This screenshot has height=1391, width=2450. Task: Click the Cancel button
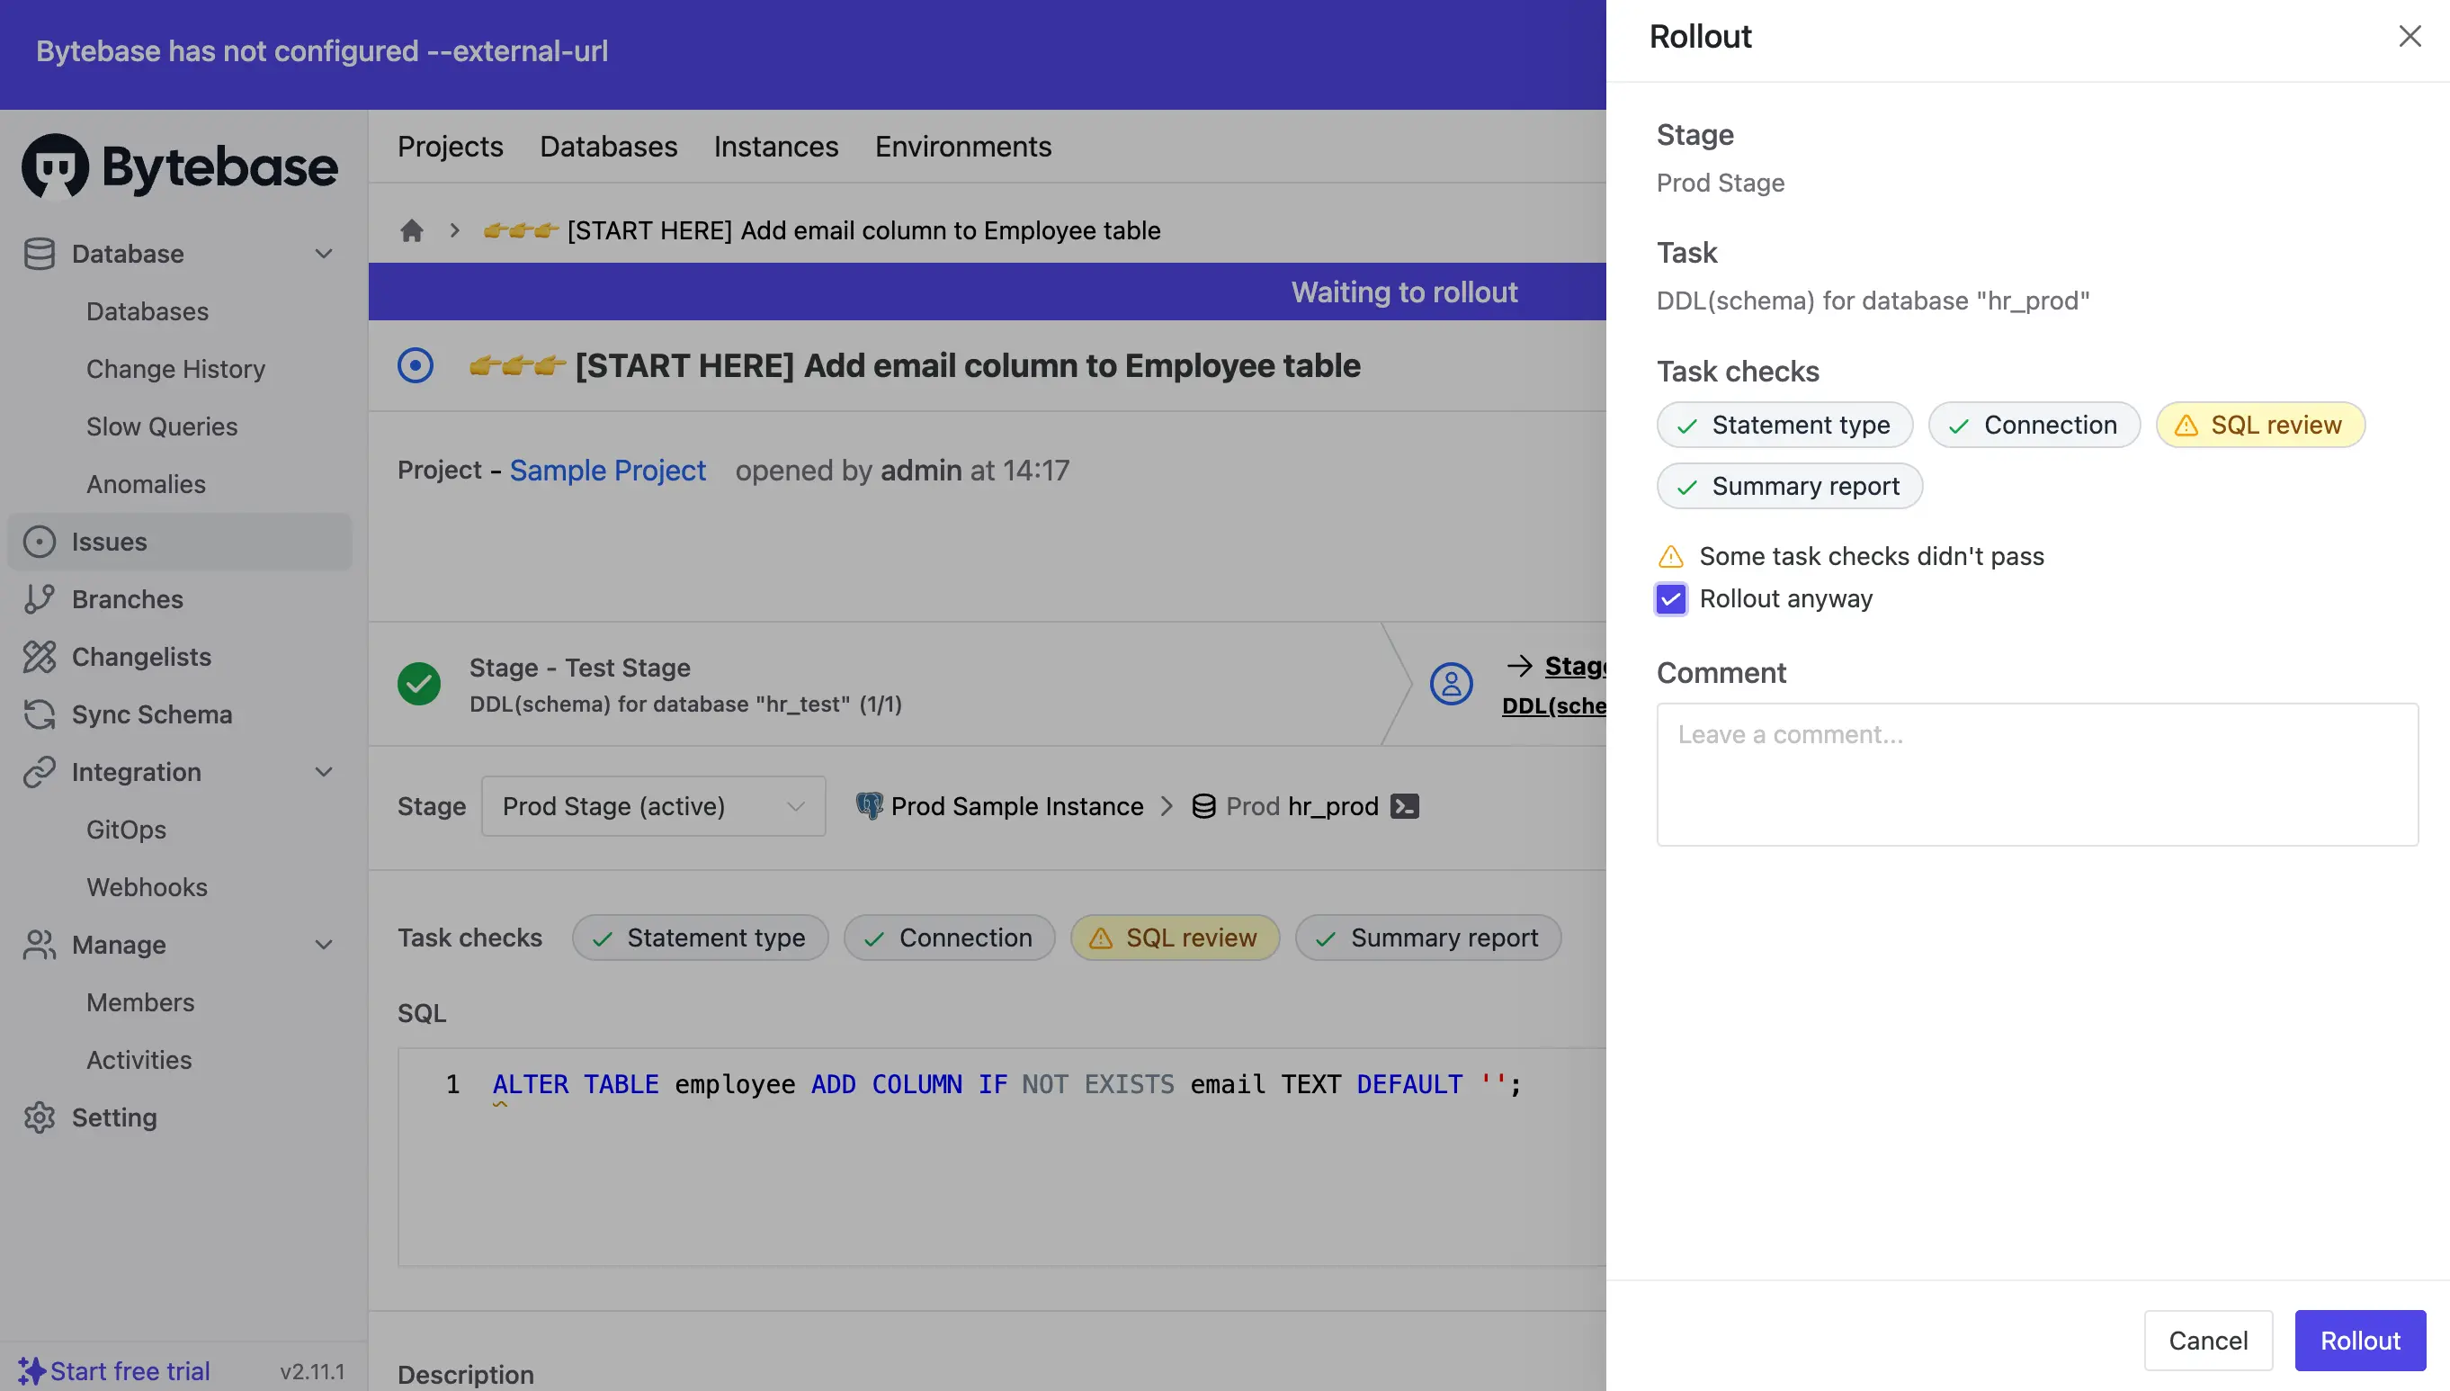click(x=2208, y=1341)
